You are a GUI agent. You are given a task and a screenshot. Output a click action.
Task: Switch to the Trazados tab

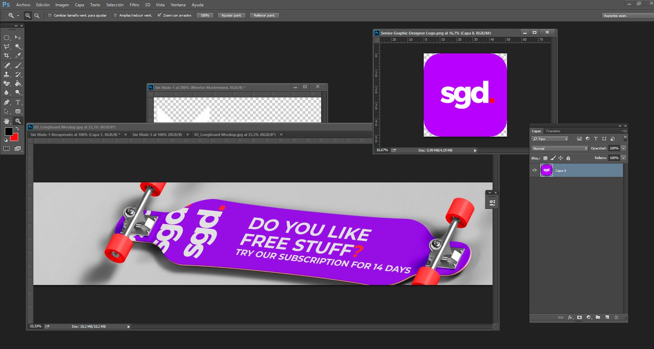(x=553, y=131)
